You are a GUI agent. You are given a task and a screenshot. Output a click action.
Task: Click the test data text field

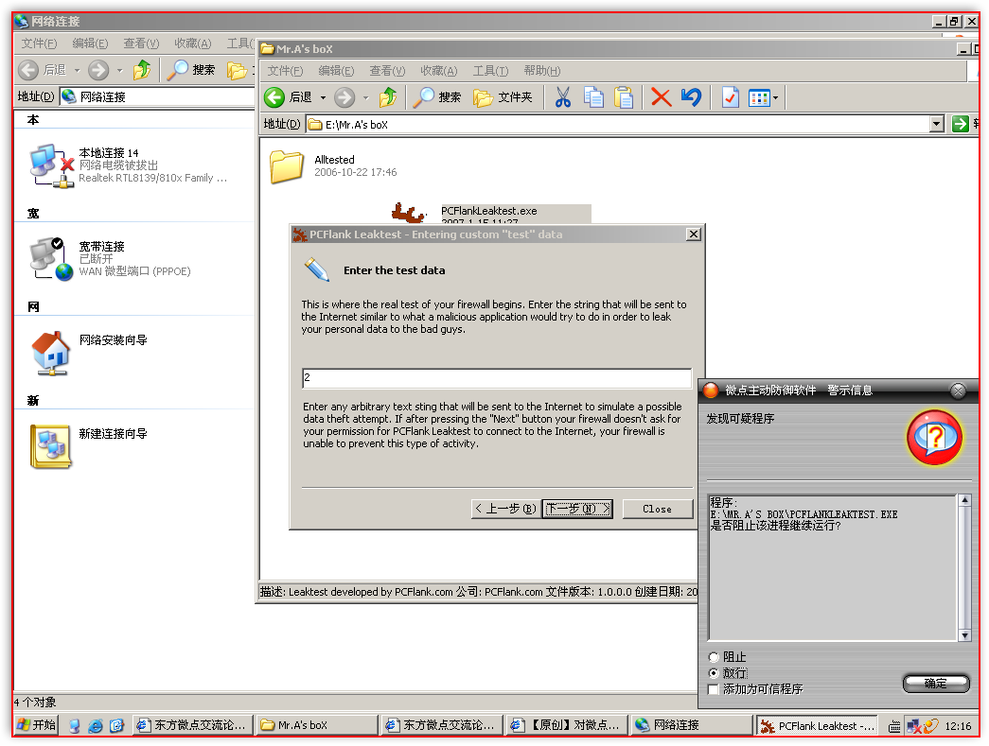497,378
